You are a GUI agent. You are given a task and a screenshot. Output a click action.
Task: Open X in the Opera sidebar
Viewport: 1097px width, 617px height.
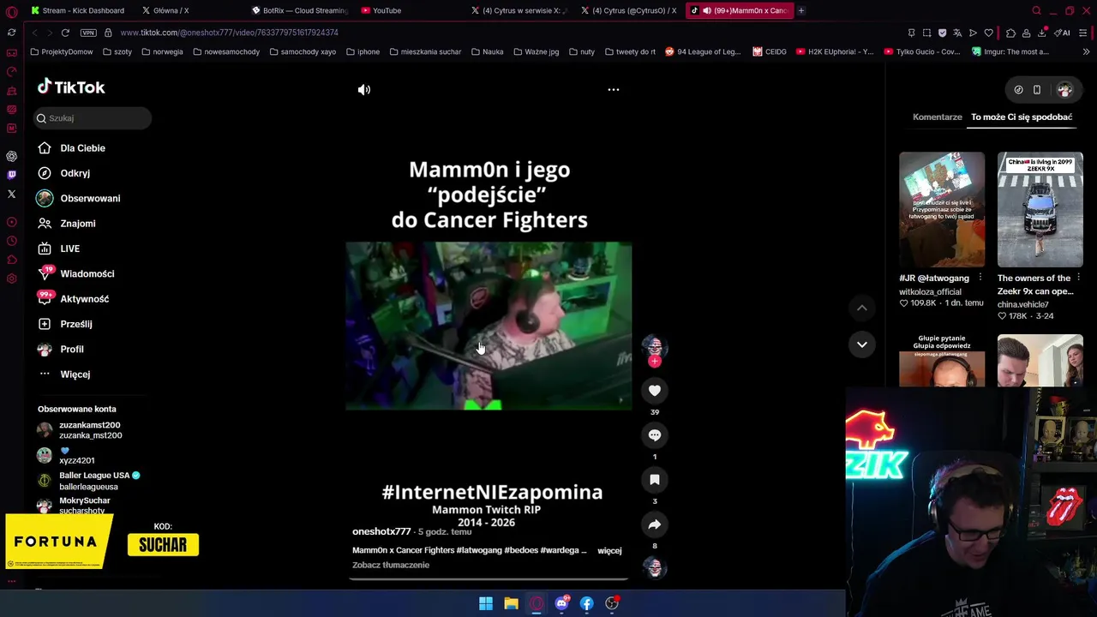(11, 195)
